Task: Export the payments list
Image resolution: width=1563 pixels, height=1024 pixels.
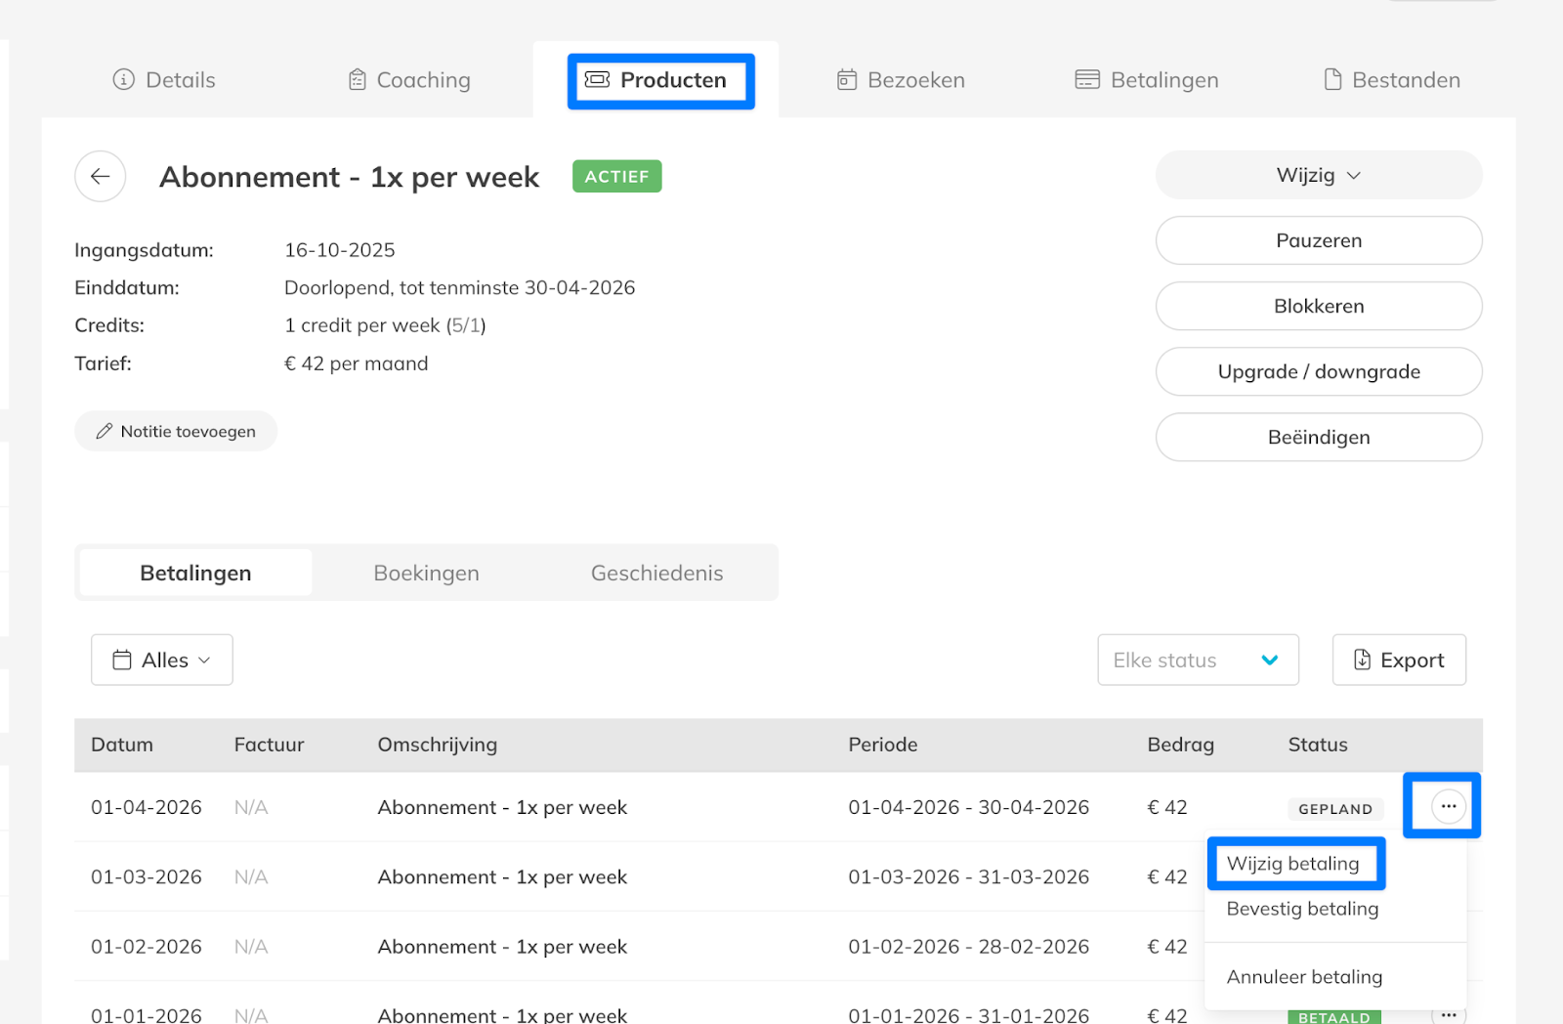Action: click(1399, 661)
